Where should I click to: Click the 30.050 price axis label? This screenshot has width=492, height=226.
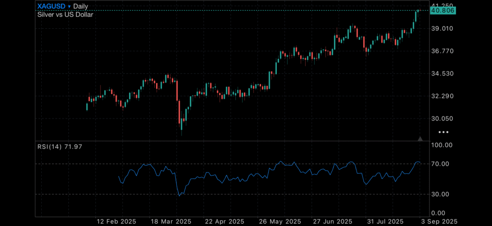coord(443,119)
